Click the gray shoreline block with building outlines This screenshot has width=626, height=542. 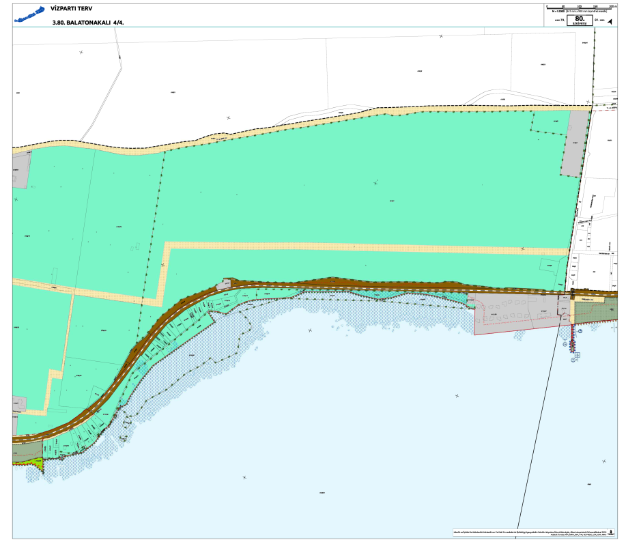click(x=519, y=315)
